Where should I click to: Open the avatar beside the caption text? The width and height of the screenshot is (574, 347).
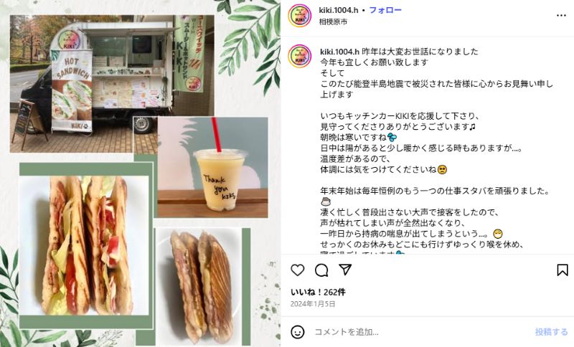click(x=299, y=57)
